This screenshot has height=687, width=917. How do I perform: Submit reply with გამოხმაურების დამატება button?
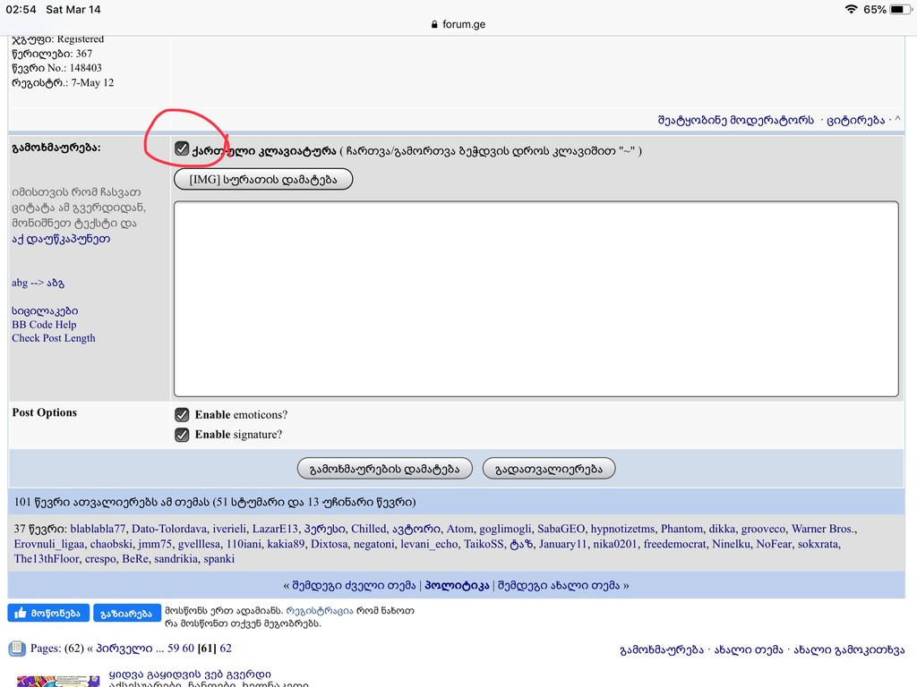tap(384, 469)
